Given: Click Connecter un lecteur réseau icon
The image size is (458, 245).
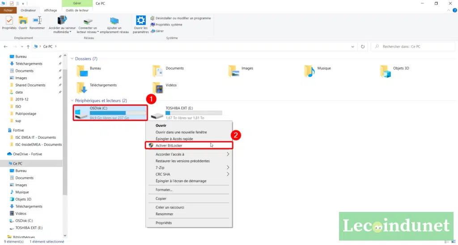Looking at the screenshot, I should [x=88, y=25].
